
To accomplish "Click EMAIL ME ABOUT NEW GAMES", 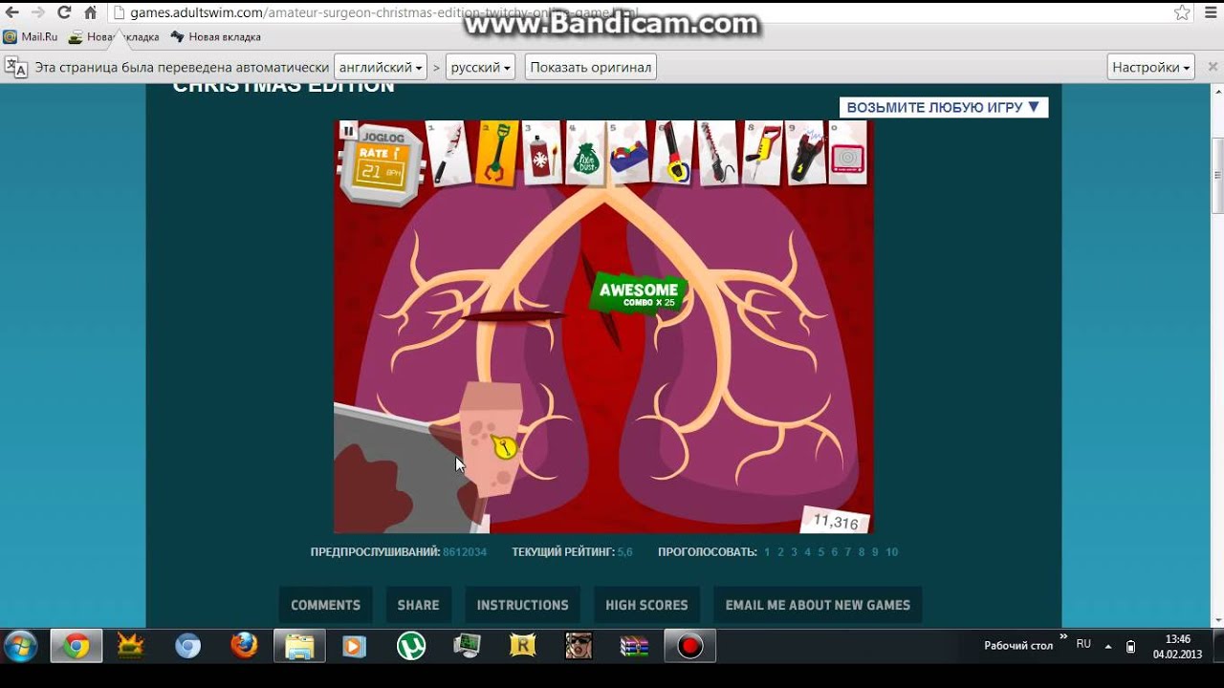I will (818, 605).
